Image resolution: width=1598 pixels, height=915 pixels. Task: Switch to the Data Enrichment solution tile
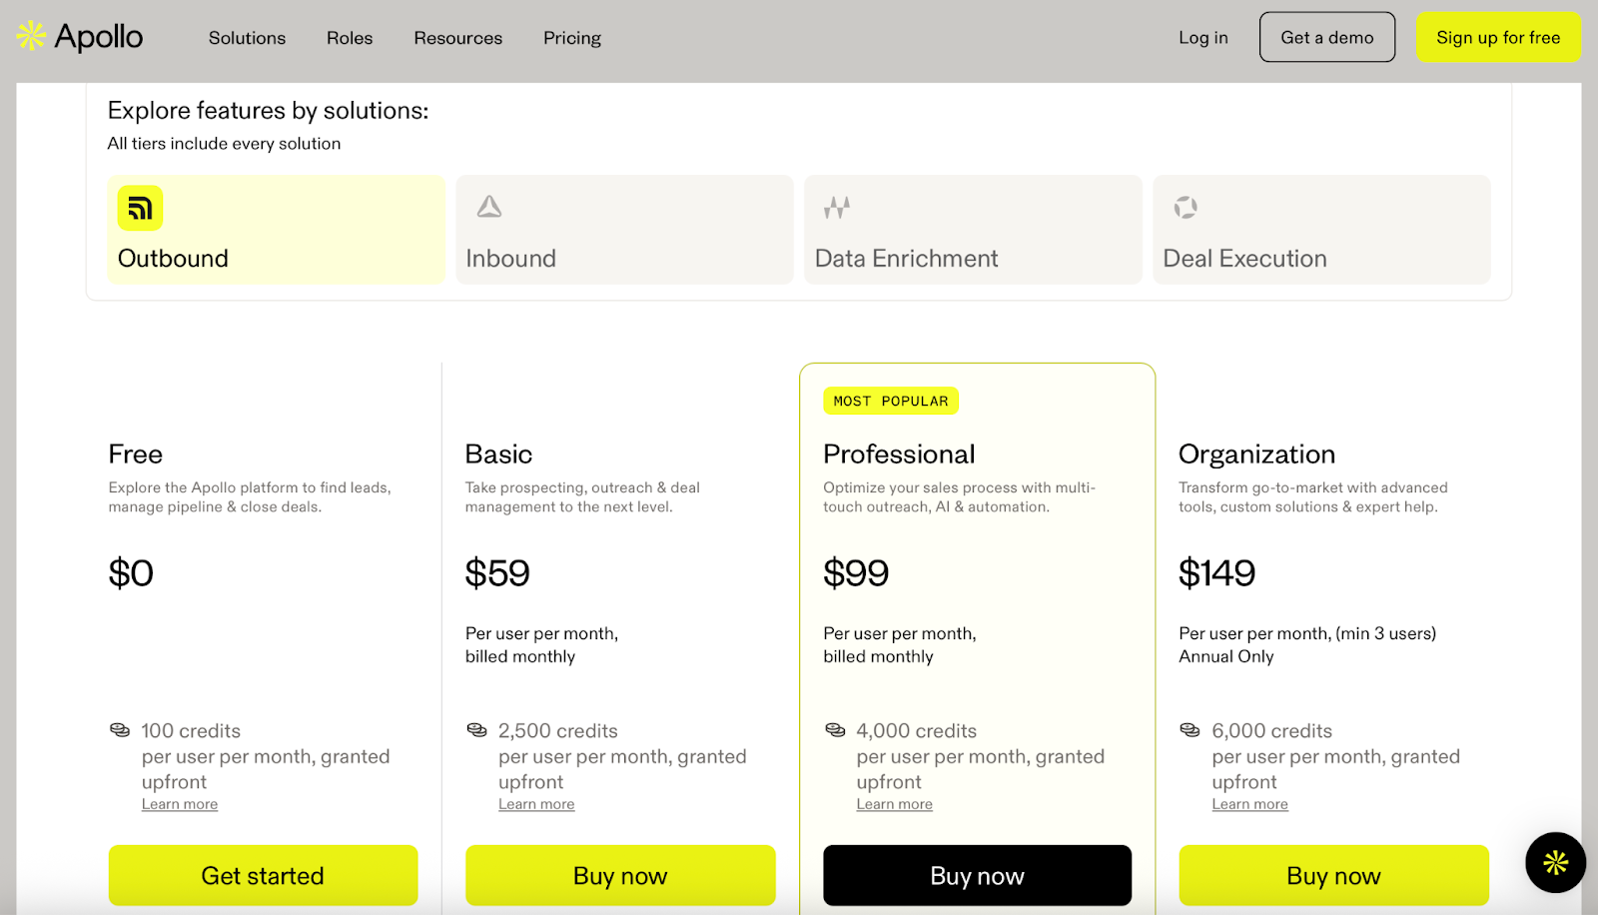coord(973,229)
